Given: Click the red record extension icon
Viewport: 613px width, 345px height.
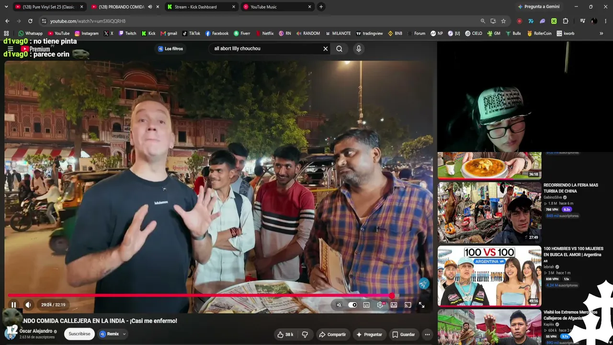Looking at the screenshot, I should (519, 21).
